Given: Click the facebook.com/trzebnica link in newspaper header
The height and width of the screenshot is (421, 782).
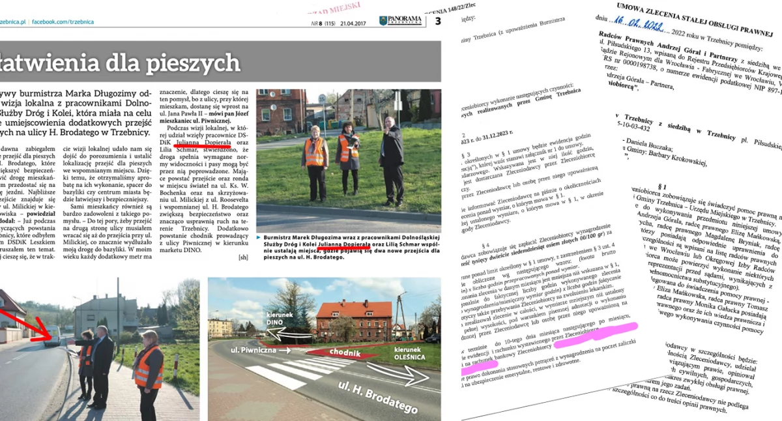Looking at the screenshot, I should (63, 22).
